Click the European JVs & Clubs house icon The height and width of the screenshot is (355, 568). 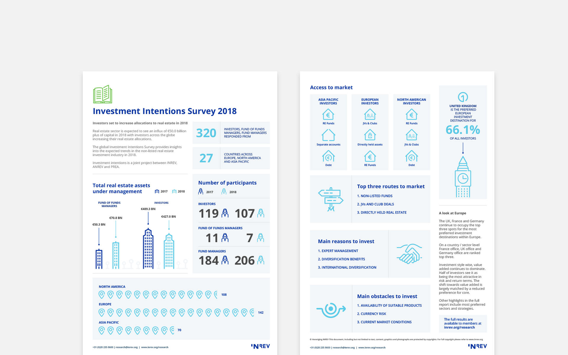point(370,114)
